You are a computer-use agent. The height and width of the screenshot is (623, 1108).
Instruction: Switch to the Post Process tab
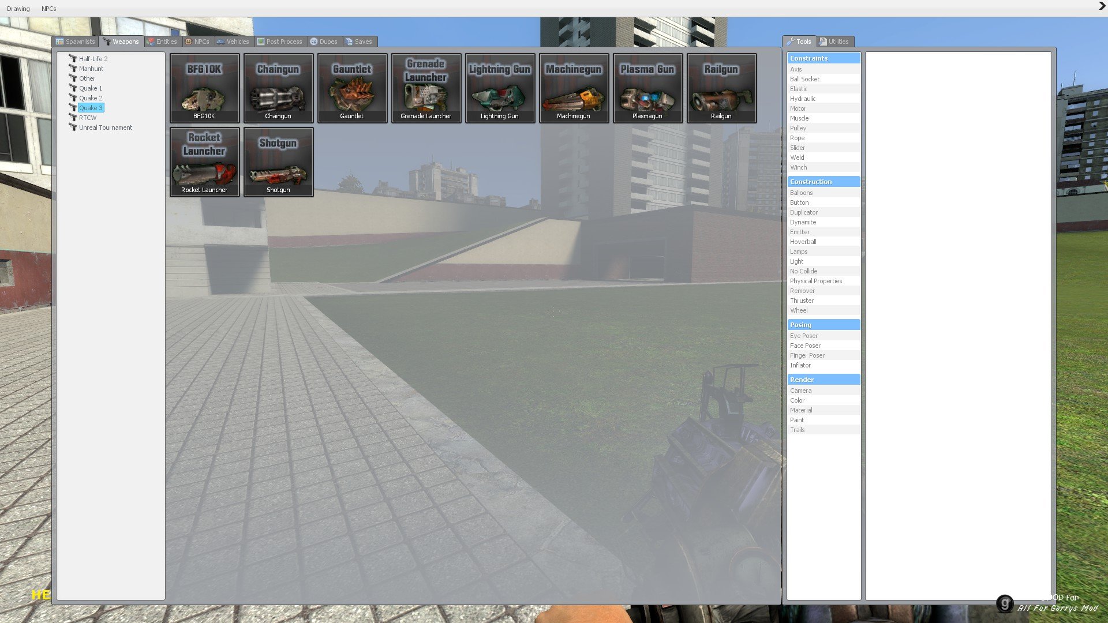pos(280,42)
